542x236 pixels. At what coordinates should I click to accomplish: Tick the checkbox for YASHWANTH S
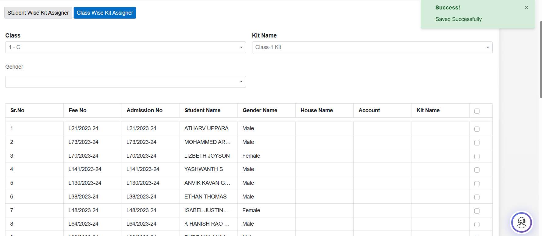click(x=477, y=170)
